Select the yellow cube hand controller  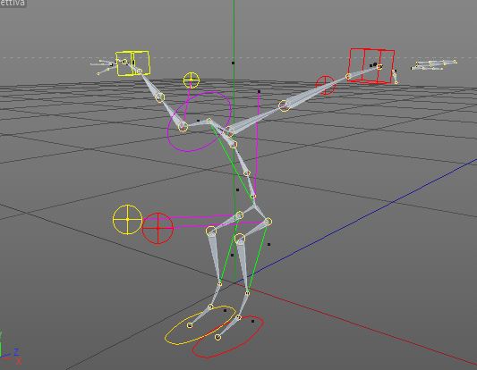tap(132, 63)
